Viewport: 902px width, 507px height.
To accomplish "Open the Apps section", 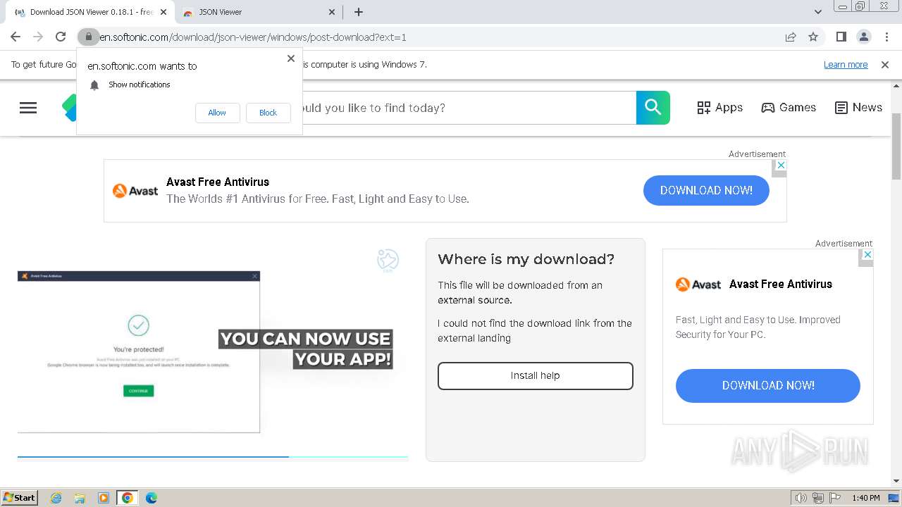I will point(719,108).
